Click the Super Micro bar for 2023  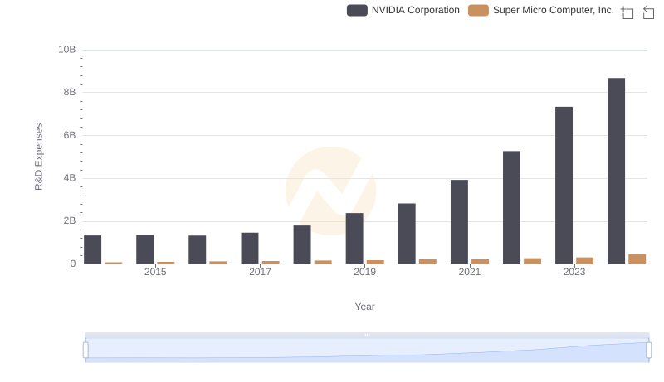click(584, 261)
